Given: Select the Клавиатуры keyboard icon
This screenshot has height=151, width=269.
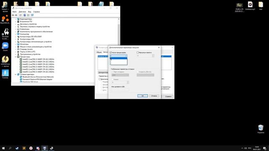Looking at the screenshot, I should click(x=18, y=29).
